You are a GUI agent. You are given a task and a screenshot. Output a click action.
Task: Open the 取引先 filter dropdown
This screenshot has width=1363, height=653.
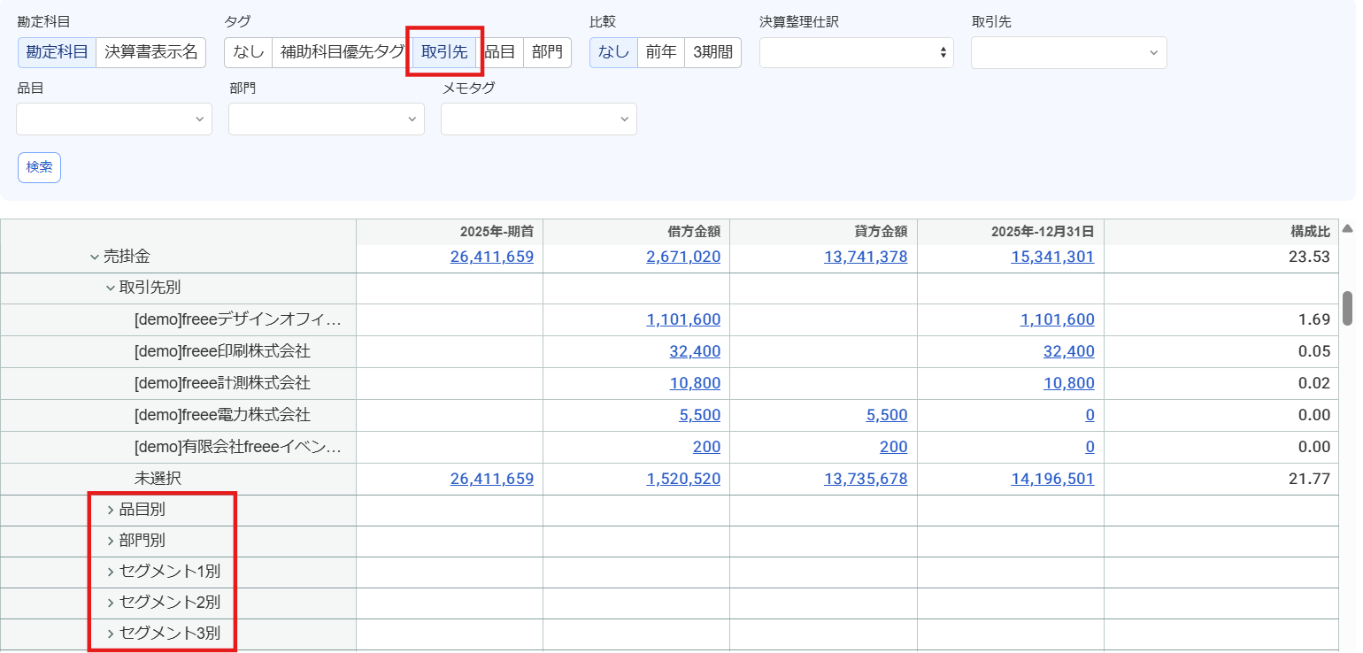pos(1069,52)
